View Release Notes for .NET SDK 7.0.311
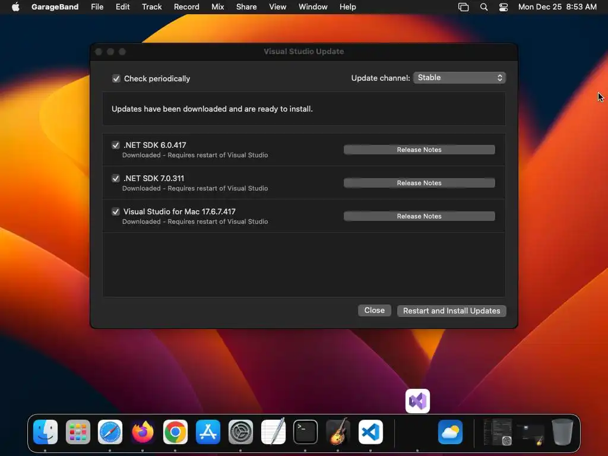Viewport: 608px width, 456px height. (x=419, y=183)
